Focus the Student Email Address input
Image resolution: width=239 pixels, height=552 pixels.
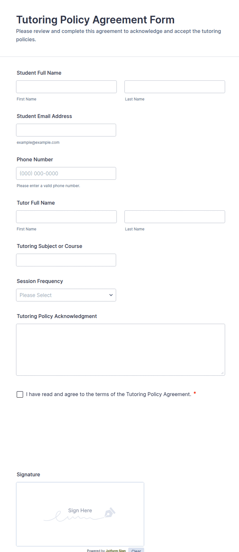pos(66,130)
